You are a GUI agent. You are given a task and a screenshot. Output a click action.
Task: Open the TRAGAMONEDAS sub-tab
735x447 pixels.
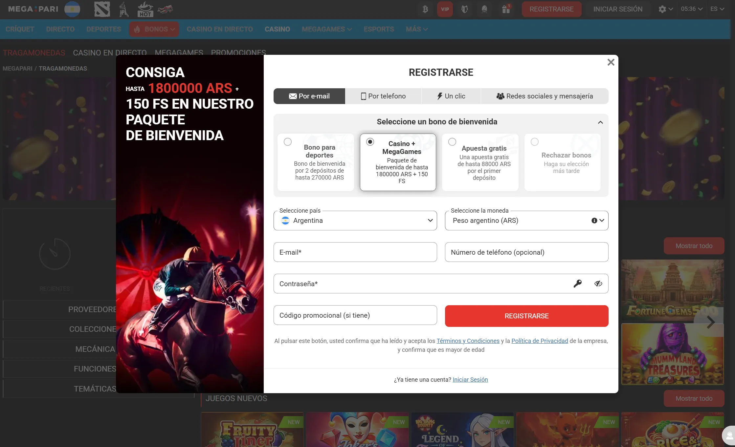[34, 53]
